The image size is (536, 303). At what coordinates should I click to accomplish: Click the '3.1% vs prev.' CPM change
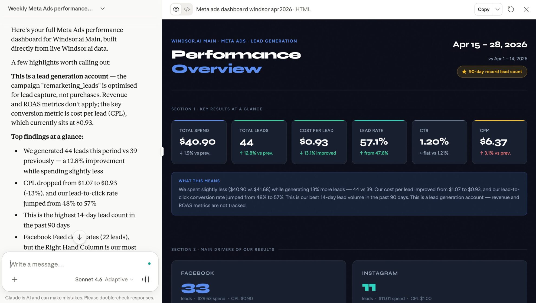click(x=495, y=153)
